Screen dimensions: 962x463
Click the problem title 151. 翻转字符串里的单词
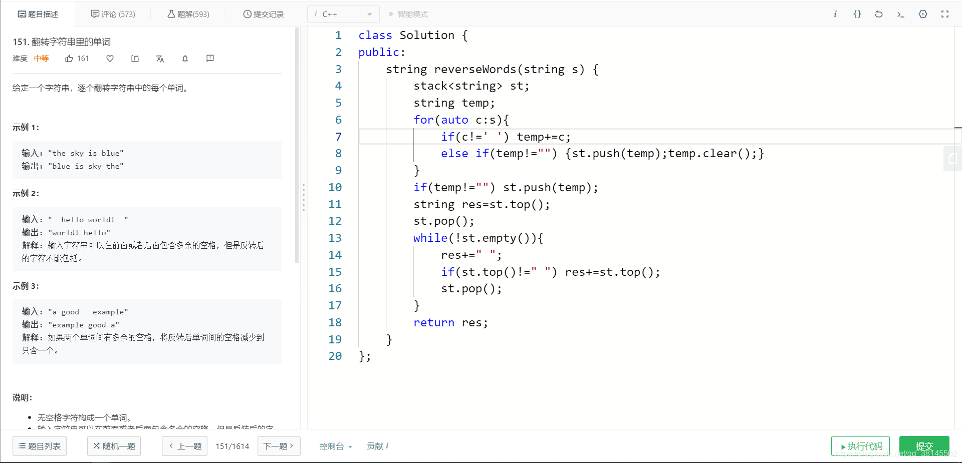click(x=62, y=42)
